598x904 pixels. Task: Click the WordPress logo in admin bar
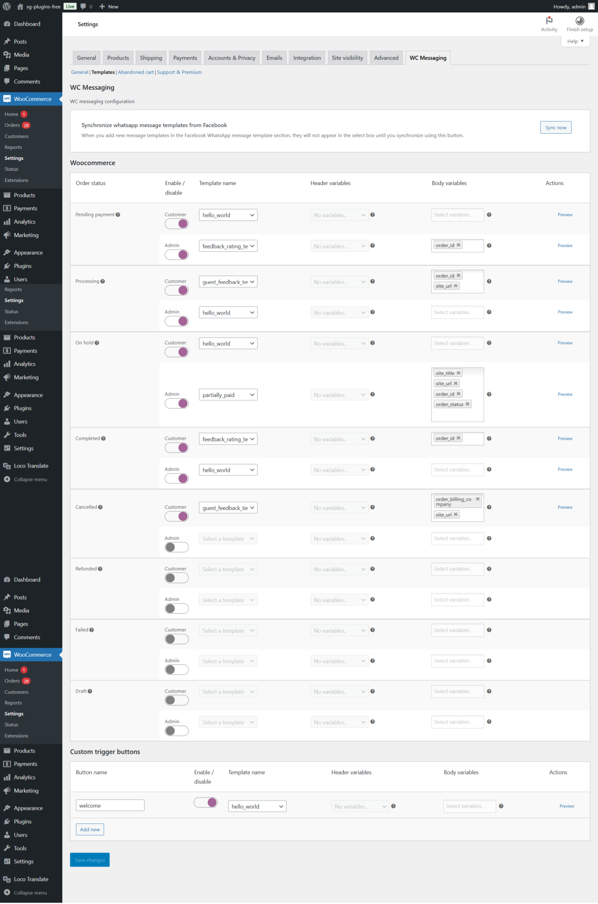pos(7,7)
